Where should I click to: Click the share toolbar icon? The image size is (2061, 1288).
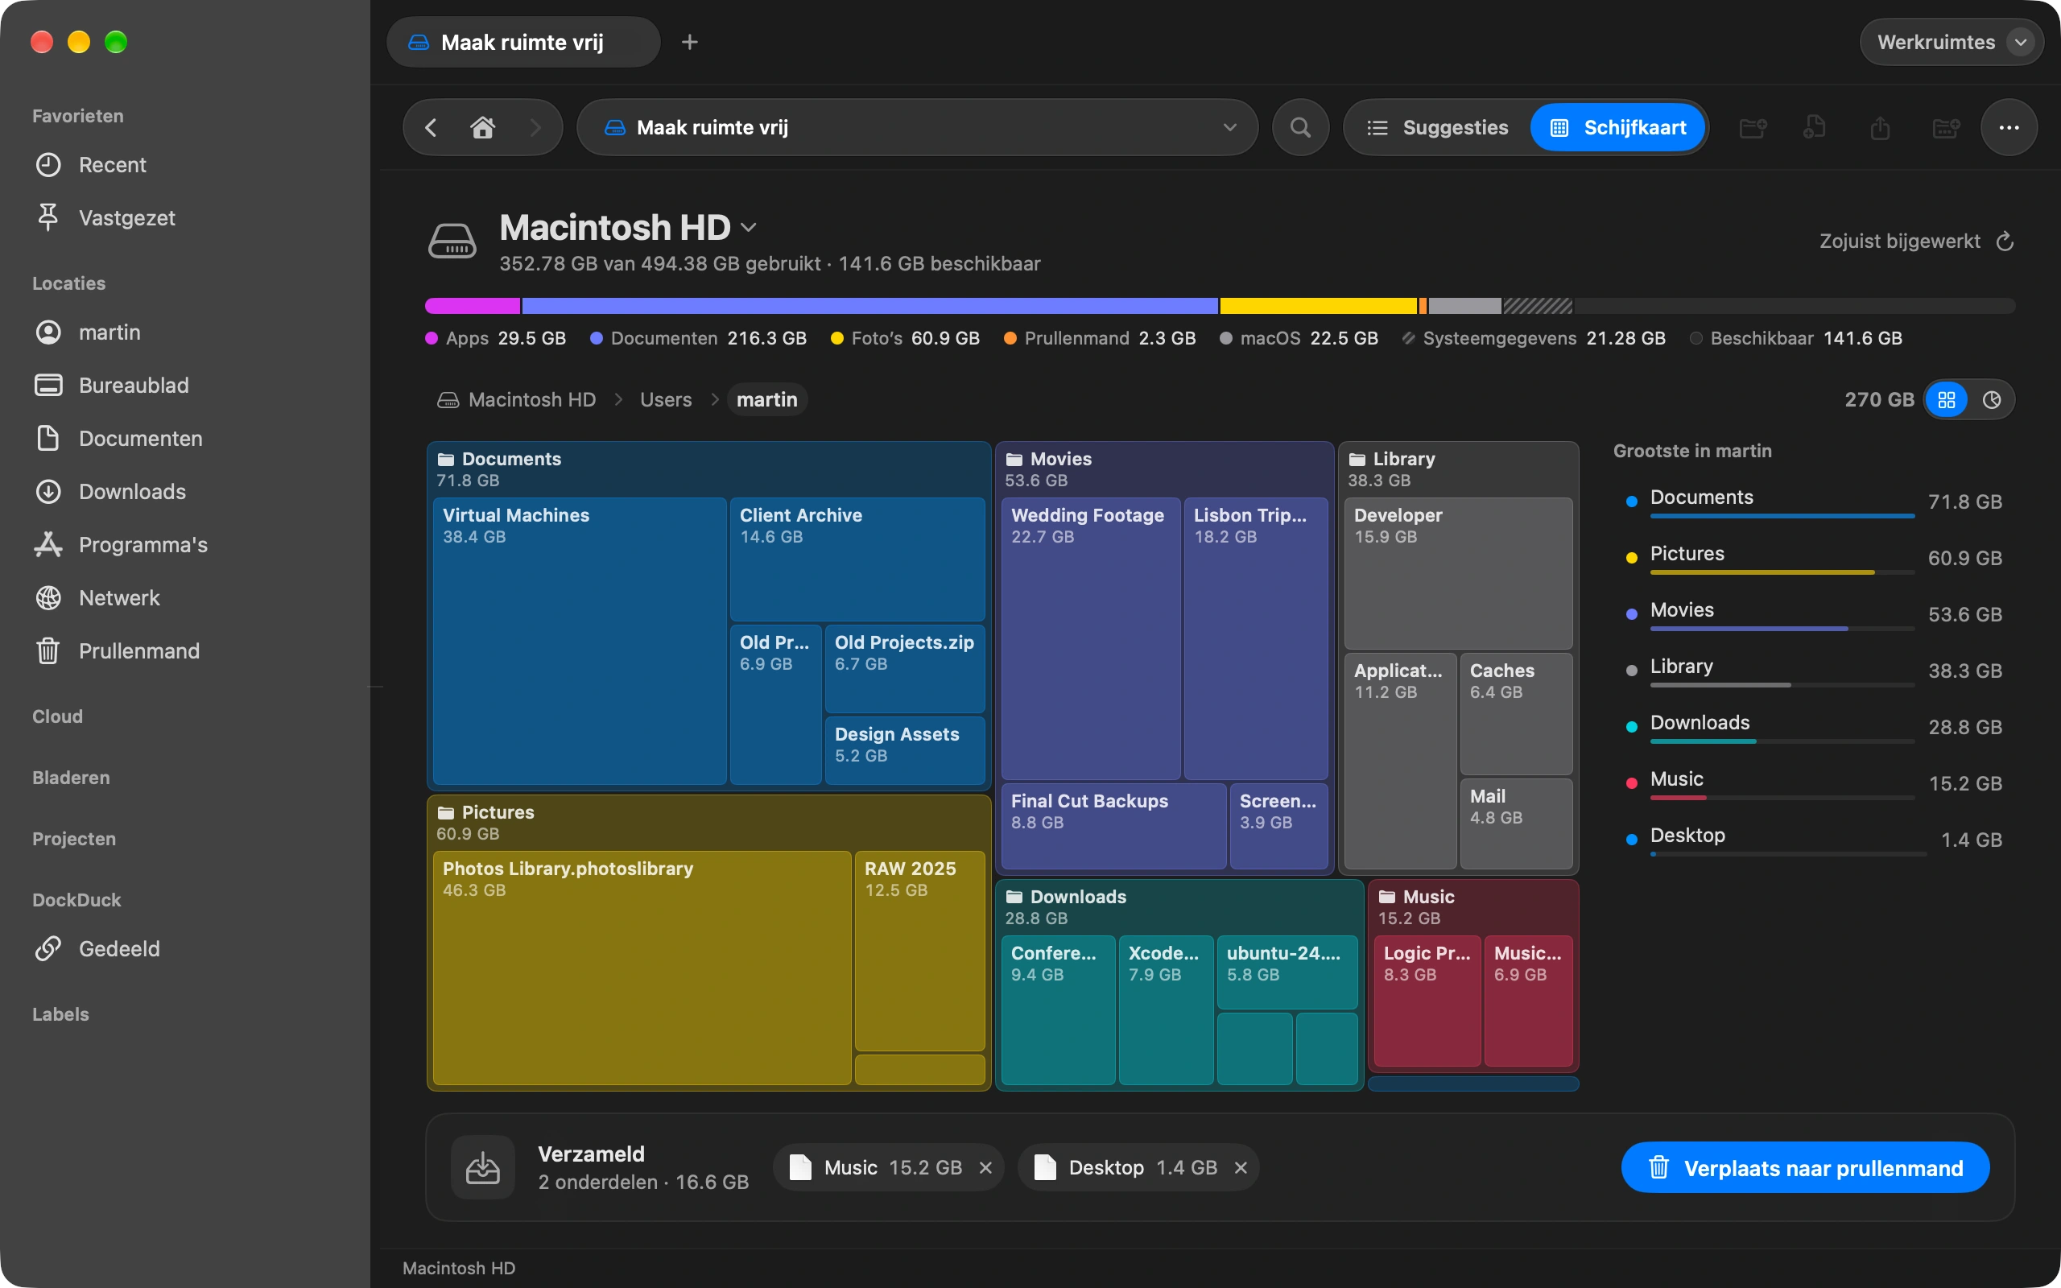[1880, 128]
